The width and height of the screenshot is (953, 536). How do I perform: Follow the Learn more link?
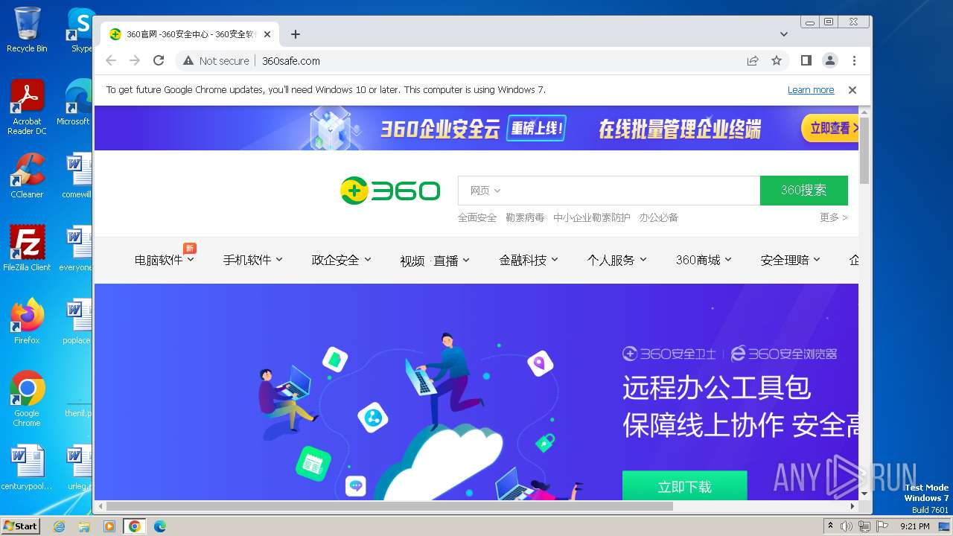click(811, 90)
